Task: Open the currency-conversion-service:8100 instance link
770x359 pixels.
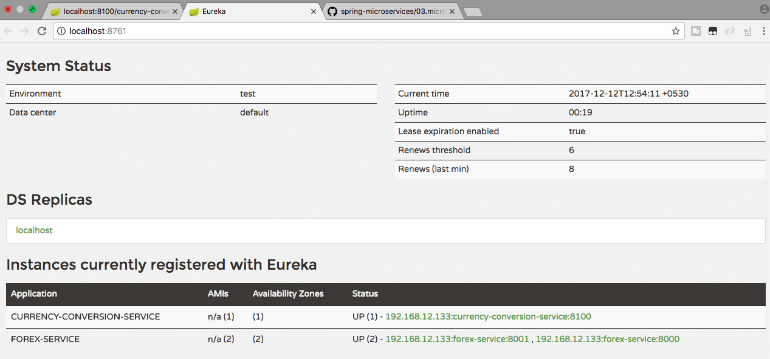Action: click(x=488, y=316)
